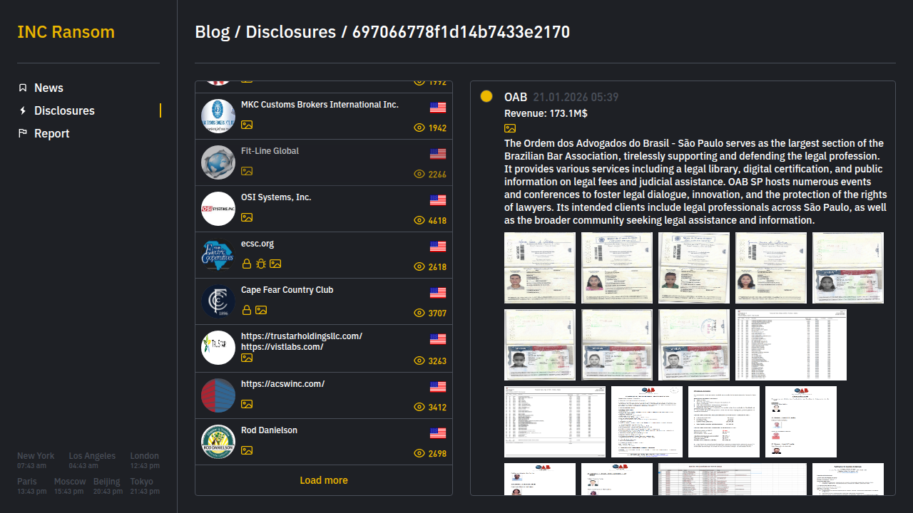
Task: Click the eye views icon on MKC Customs Brokers
Action: click(419, 128)
